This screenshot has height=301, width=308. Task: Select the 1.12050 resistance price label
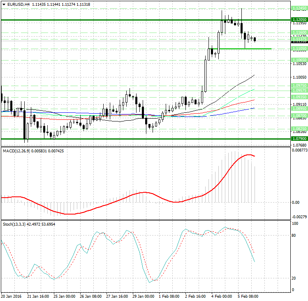point(299,20)
